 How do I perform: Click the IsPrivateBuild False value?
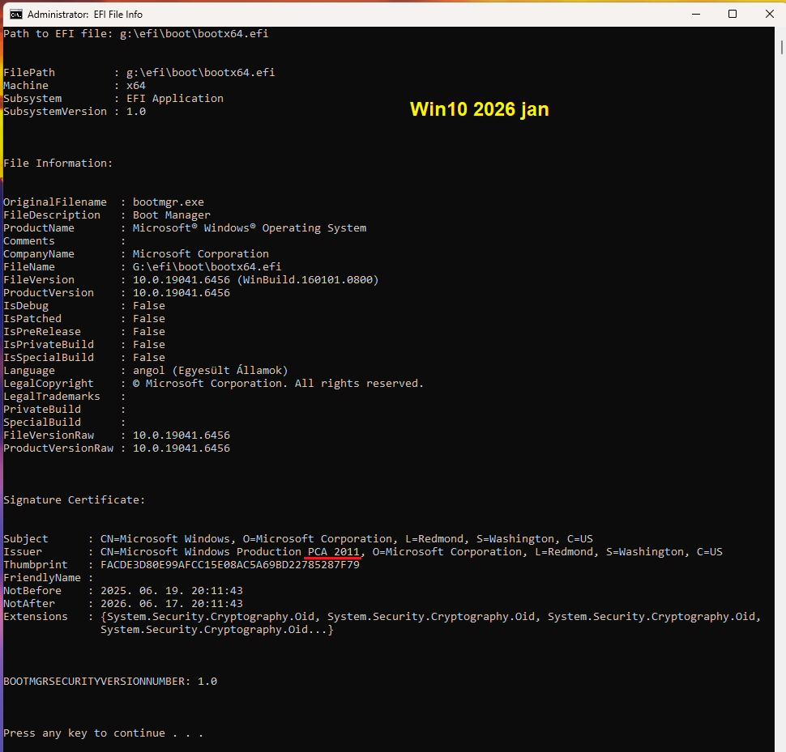[149, 345]
